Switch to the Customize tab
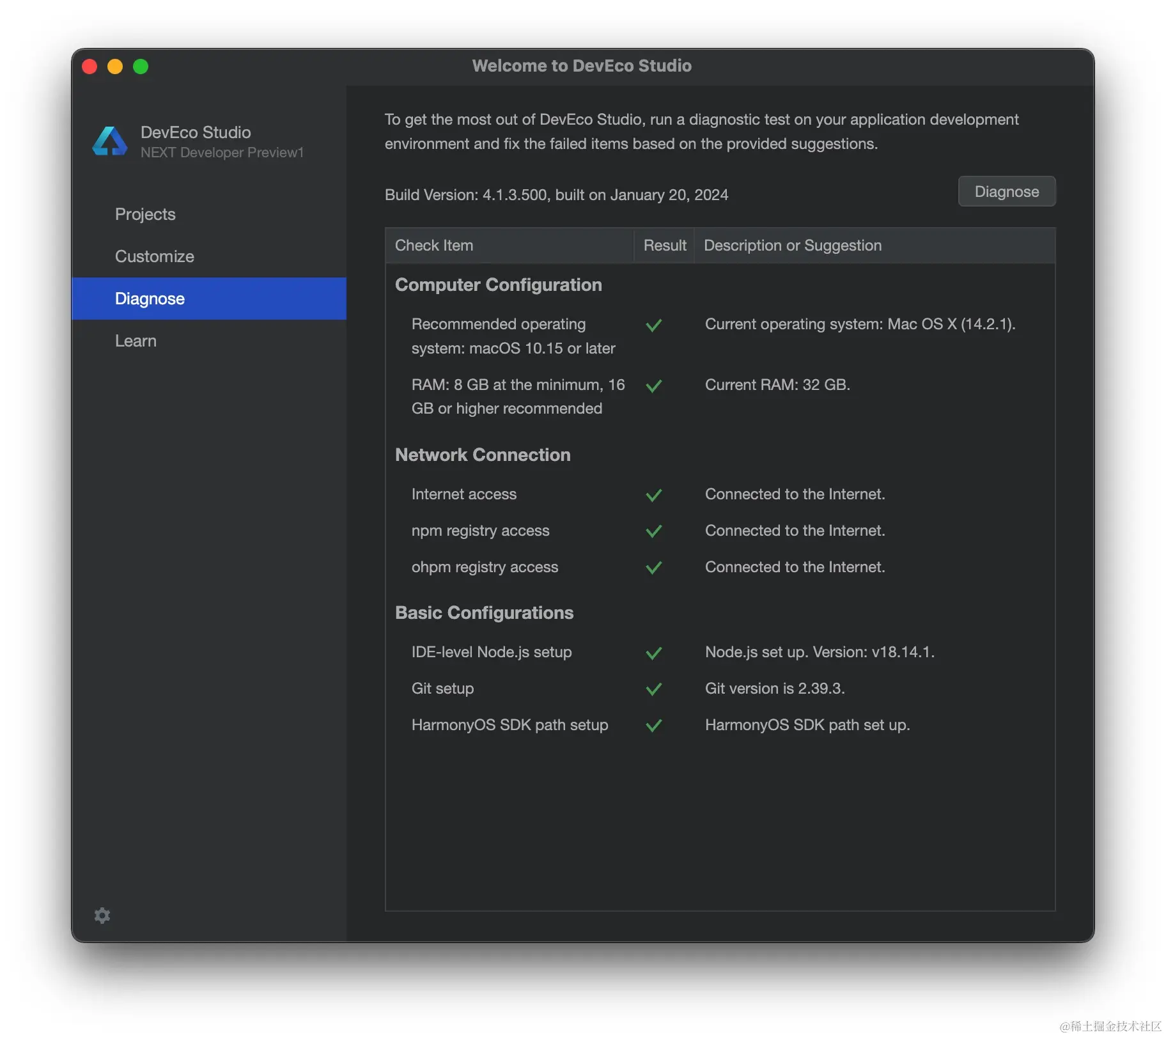Screen dimensions: 1166x1037 (209, 256)
